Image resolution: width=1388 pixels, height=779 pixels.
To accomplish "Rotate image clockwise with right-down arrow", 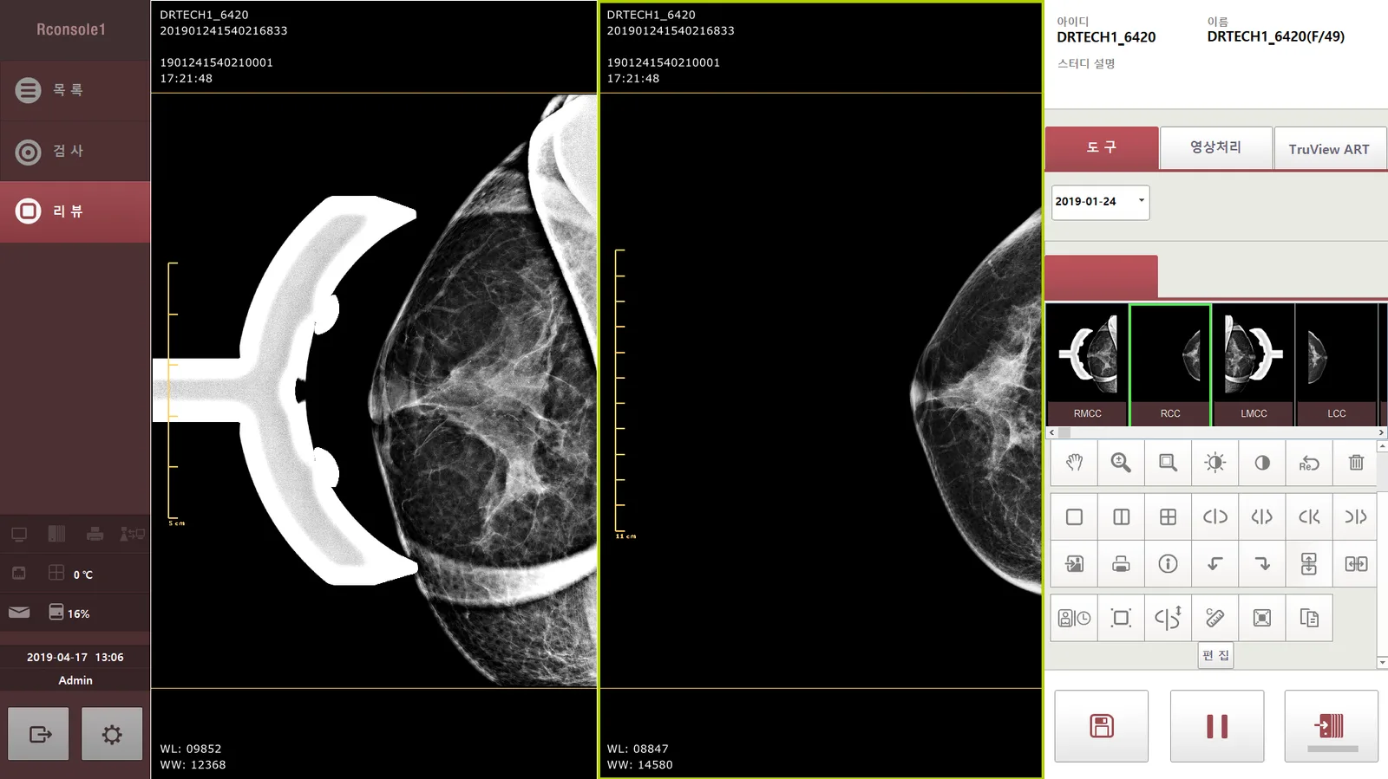I will 1262,564.
